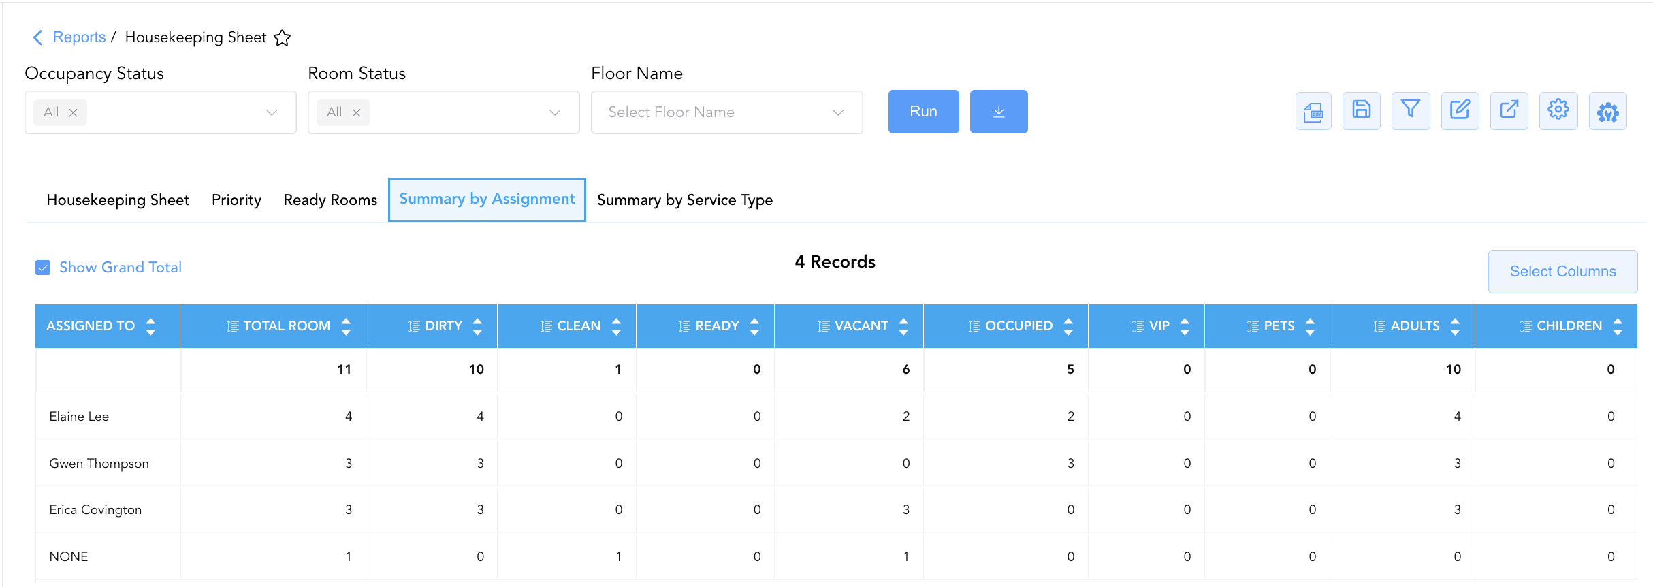
Task: Mark Housekeeping Sheet as favorite with star
Action: coord(283,37)
